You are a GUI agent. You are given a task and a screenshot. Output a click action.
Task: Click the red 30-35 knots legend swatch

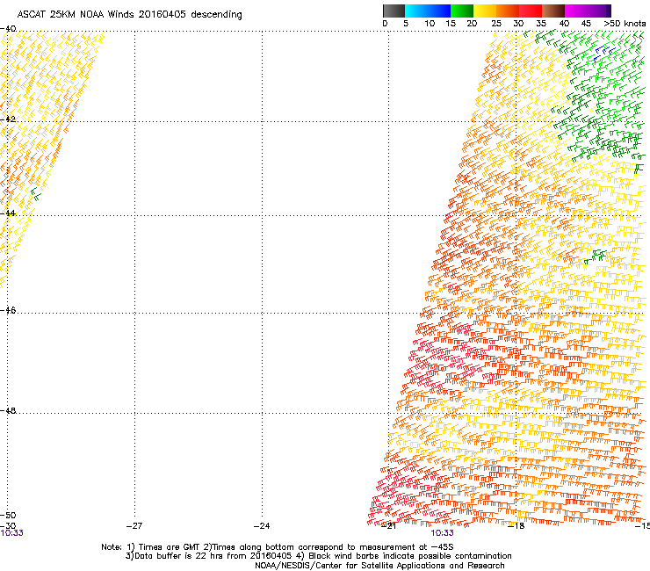(x=531, y=11)
